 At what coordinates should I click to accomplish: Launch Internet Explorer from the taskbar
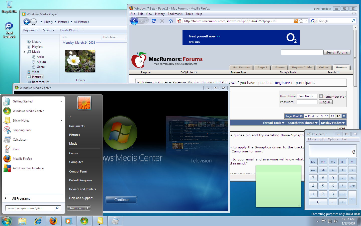coord(38,221)
